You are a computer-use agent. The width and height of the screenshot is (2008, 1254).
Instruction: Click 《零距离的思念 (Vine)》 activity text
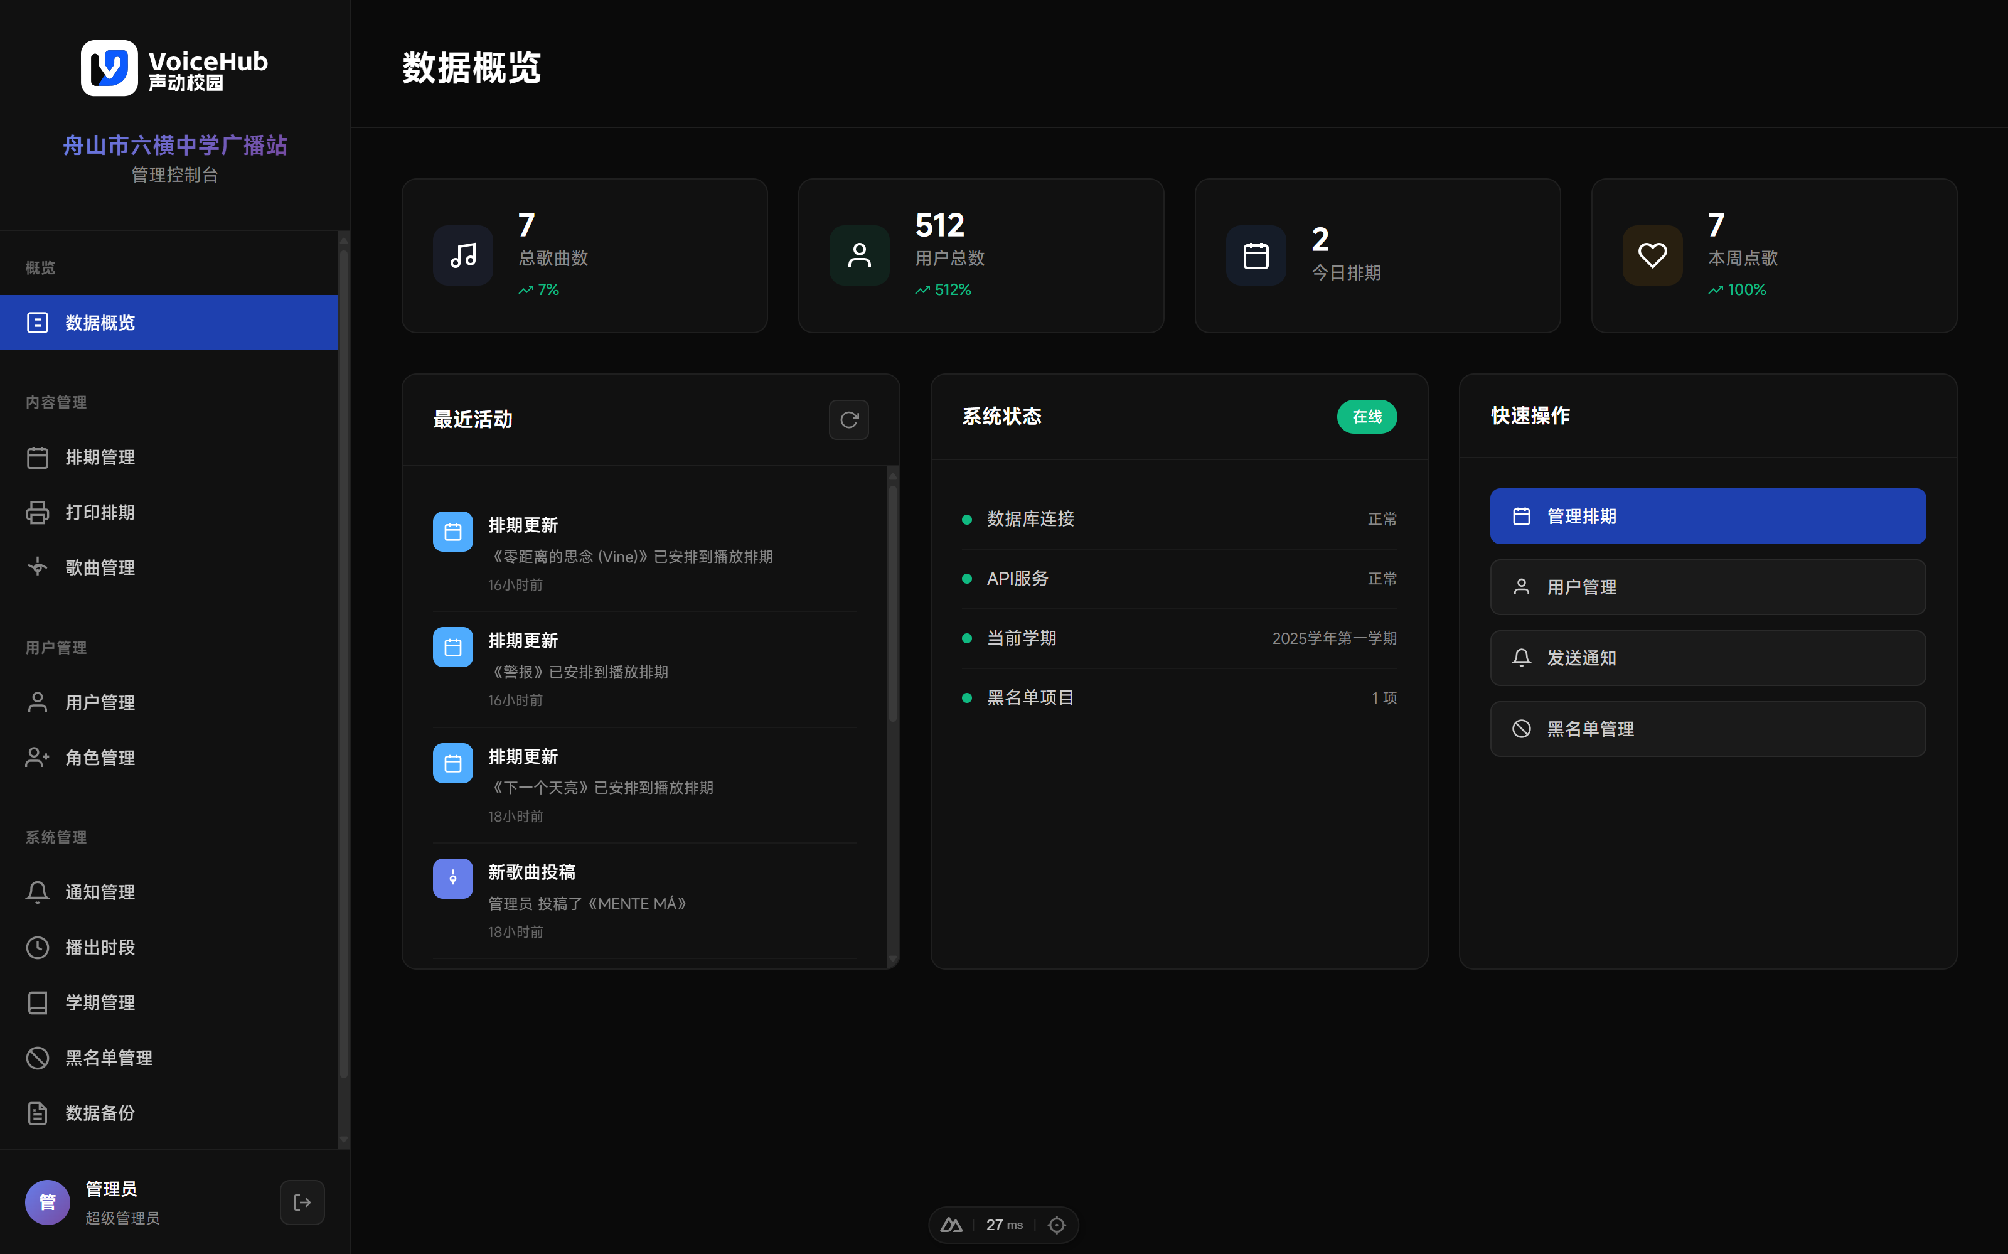[630, 557]
